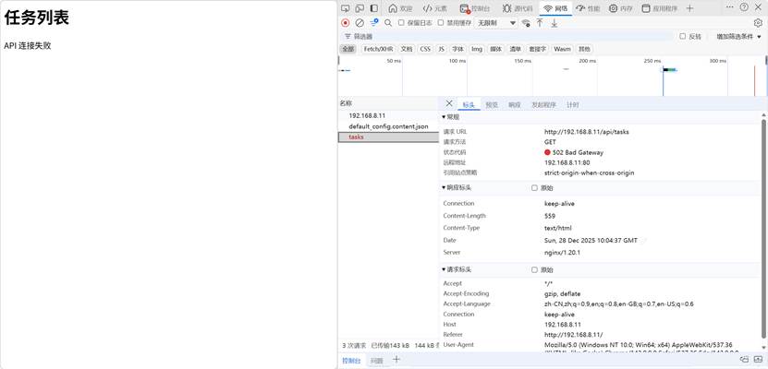Click the network search magnifier icon
The image size is (768, 369).
pyautogui.click(x=388, y=22)
